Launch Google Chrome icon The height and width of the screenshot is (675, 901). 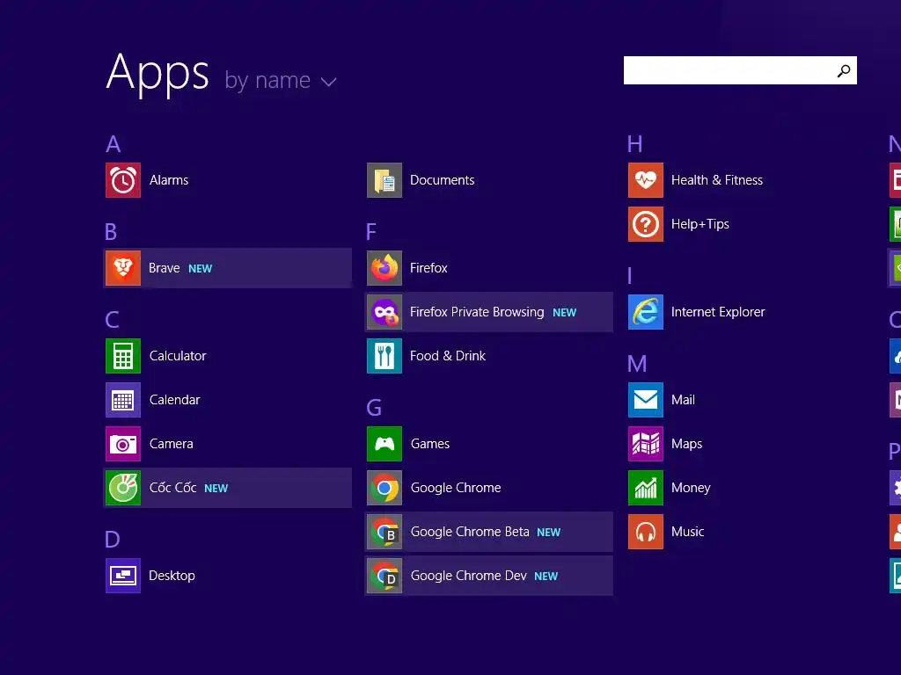click(x=385, y=488)
